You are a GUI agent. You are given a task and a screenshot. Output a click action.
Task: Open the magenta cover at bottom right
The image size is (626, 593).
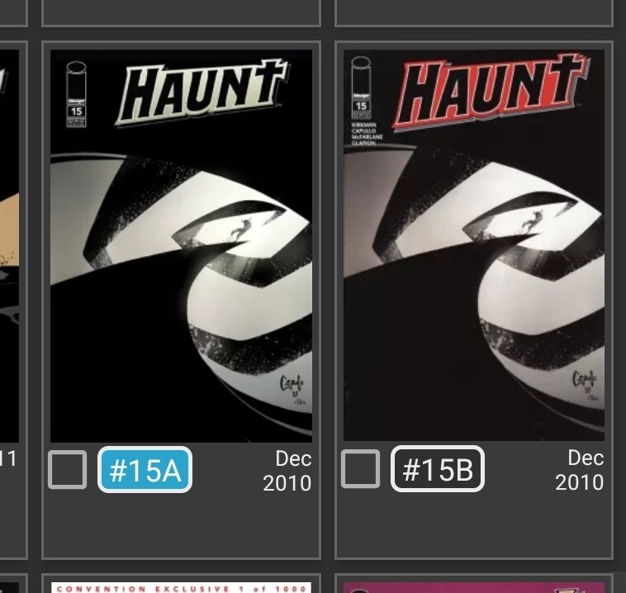coord(474,588)
